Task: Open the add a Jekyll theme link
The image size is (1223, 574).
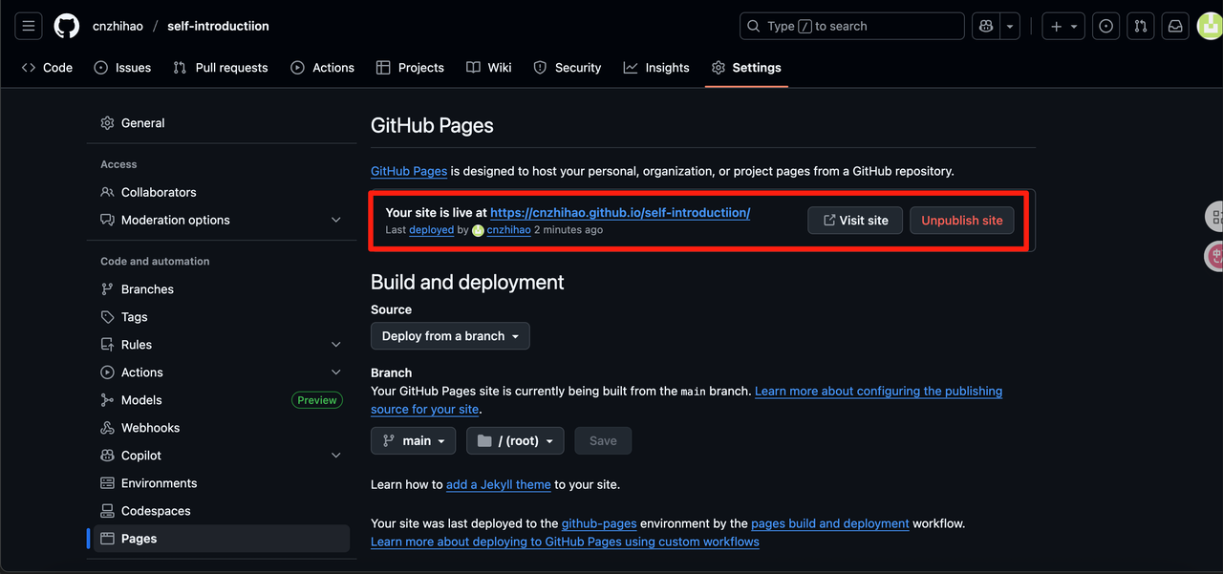Action: pyautogui.click(x=498, y=484)
